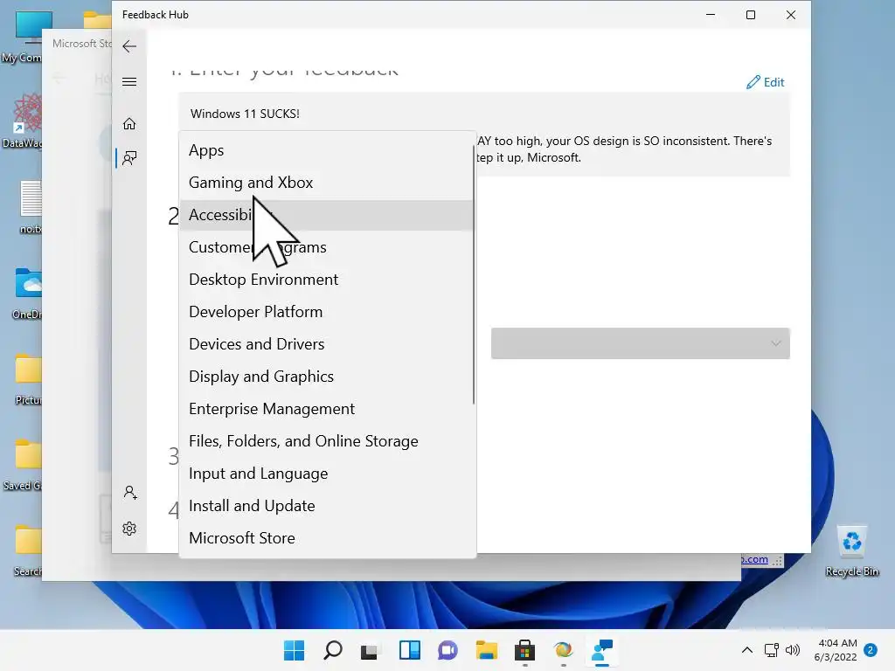
Task: Click the sign-in account icon in sidebar
Action: pyautogui.click(x=130, y=493)
